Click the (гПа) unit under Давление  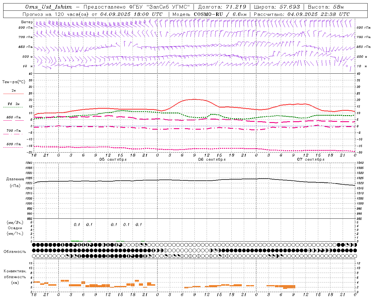(15, 186)
